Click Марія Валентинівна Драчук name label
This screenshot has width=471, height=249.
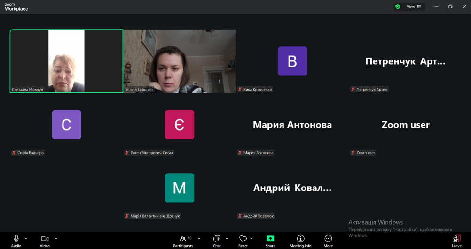point(155,216)
